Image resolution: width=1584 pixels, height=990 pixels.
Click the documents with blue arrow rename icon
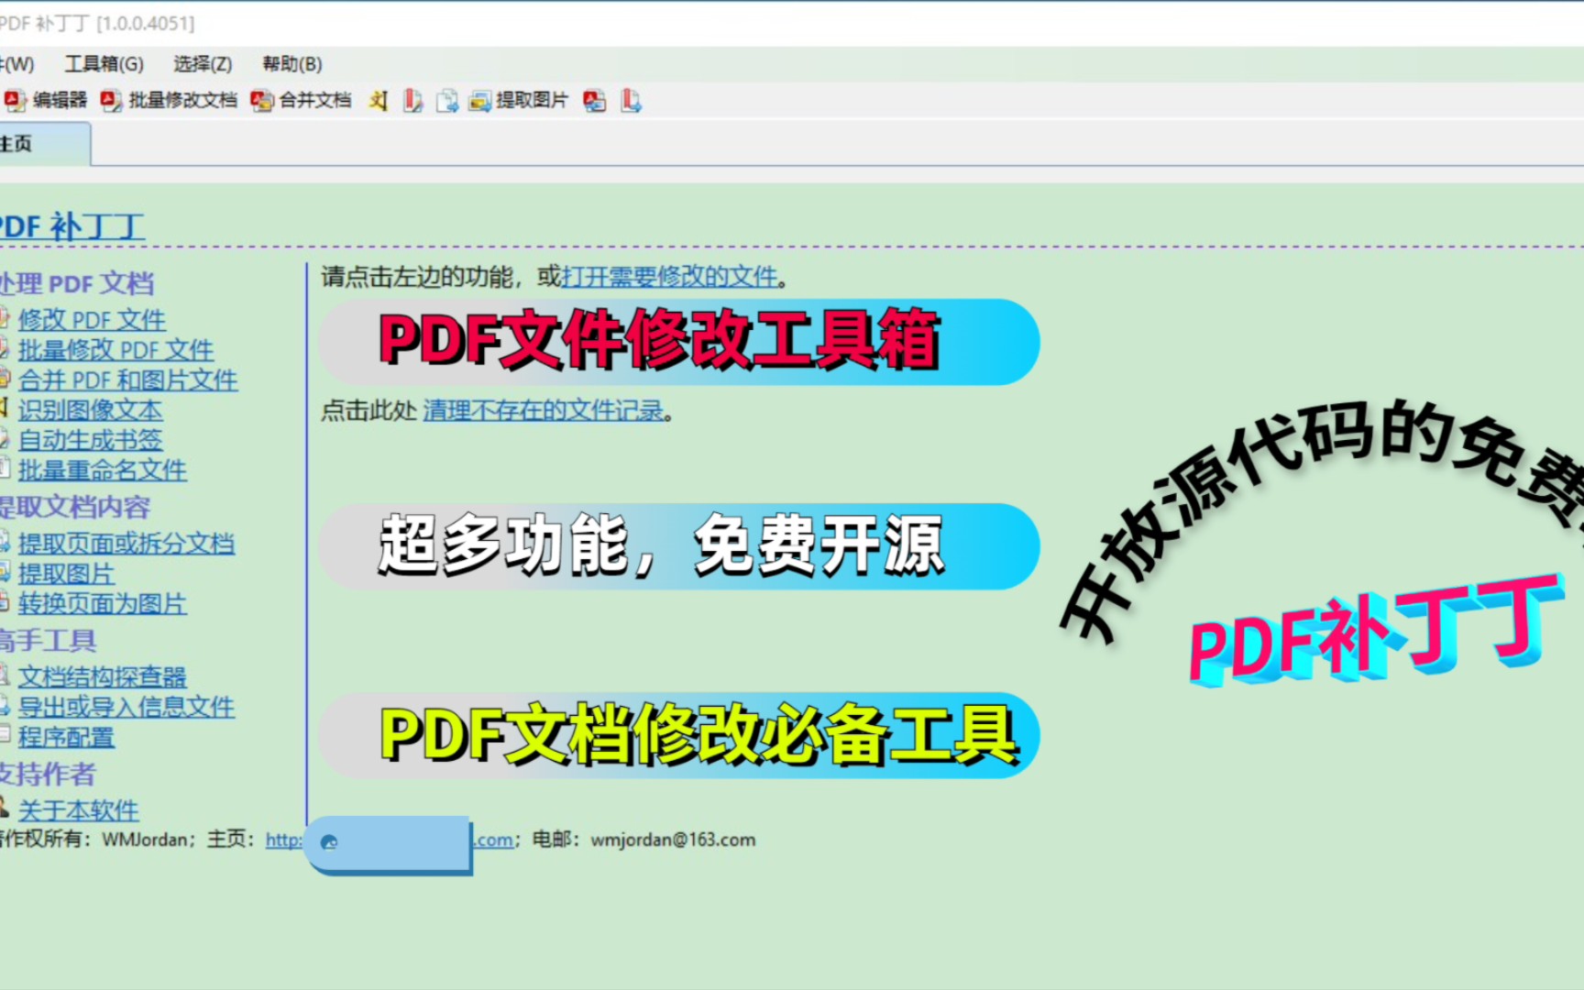[x=447, y=101]
